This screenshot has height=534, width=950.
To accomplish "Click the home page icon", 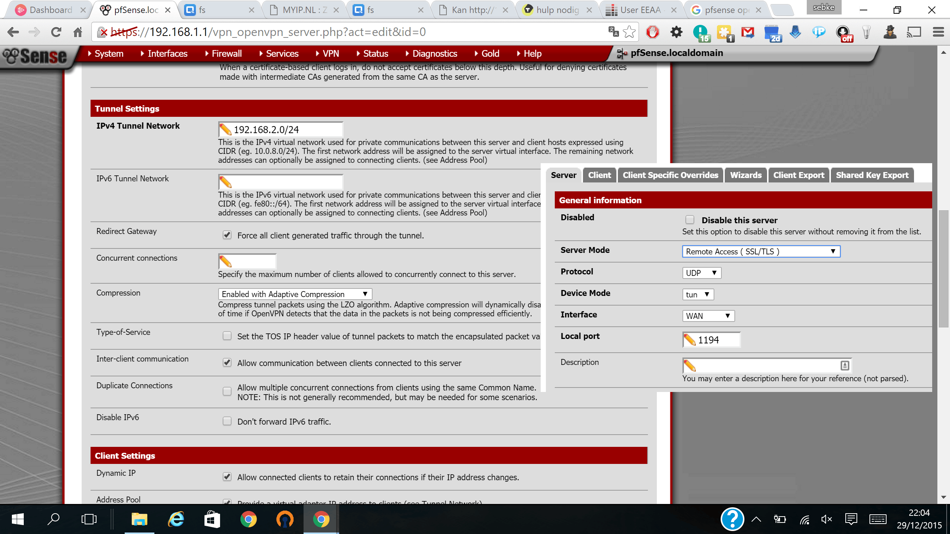I will 78,32.
